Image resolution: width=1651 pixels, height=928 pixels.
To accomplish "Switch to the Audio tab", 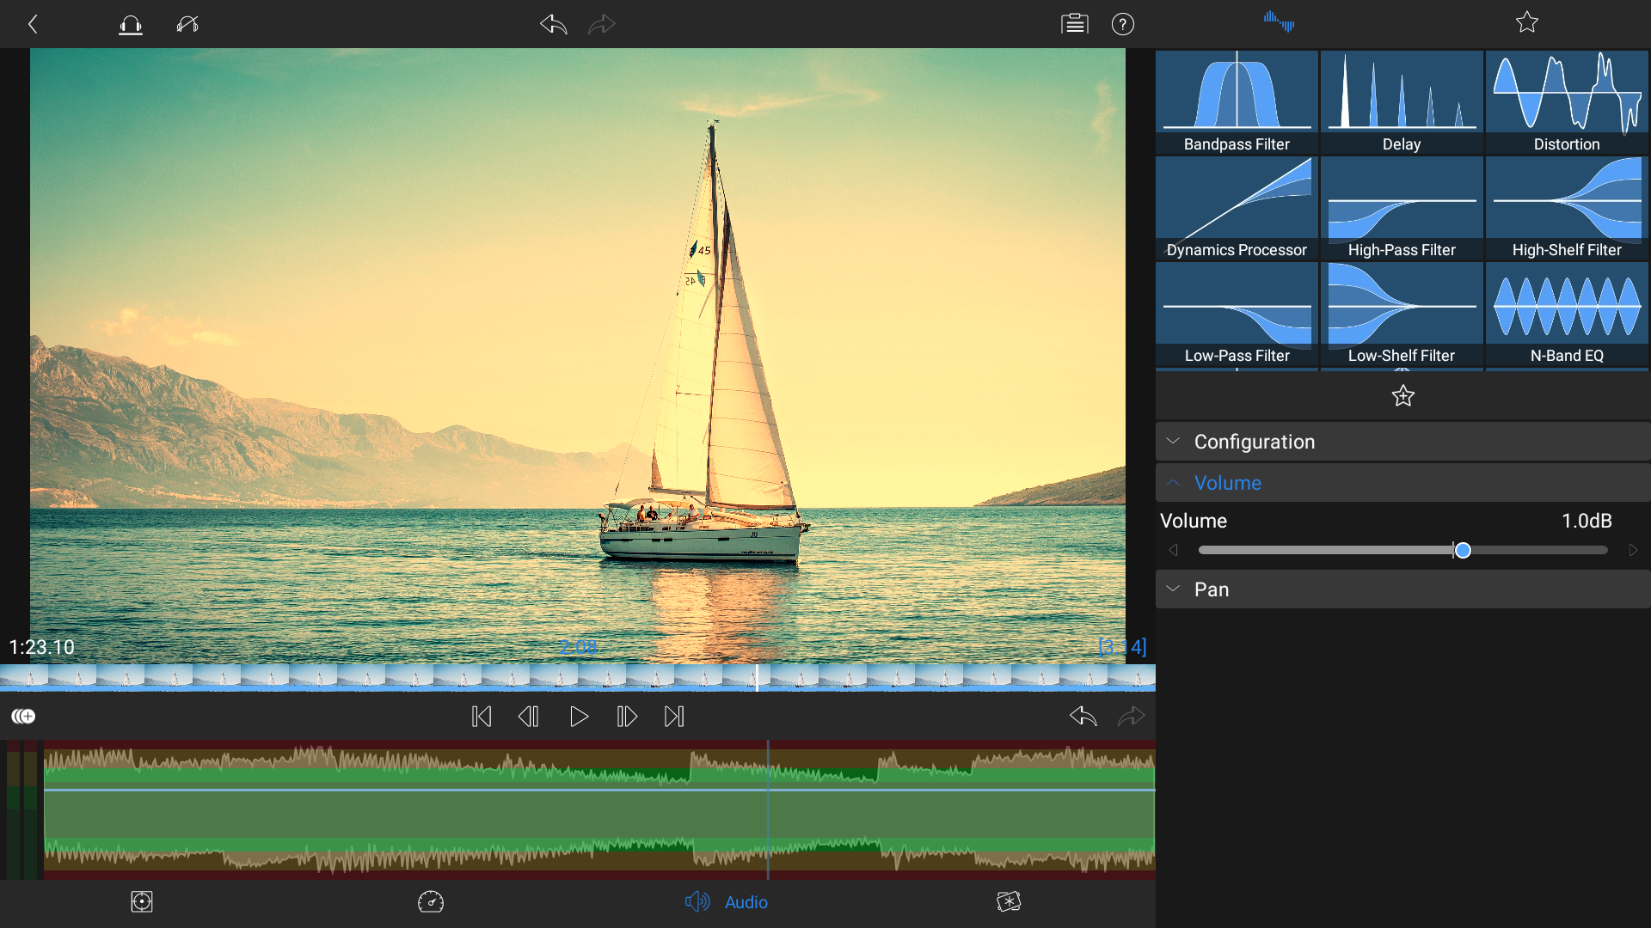I will pyautogui.click(x=727, y=902).
